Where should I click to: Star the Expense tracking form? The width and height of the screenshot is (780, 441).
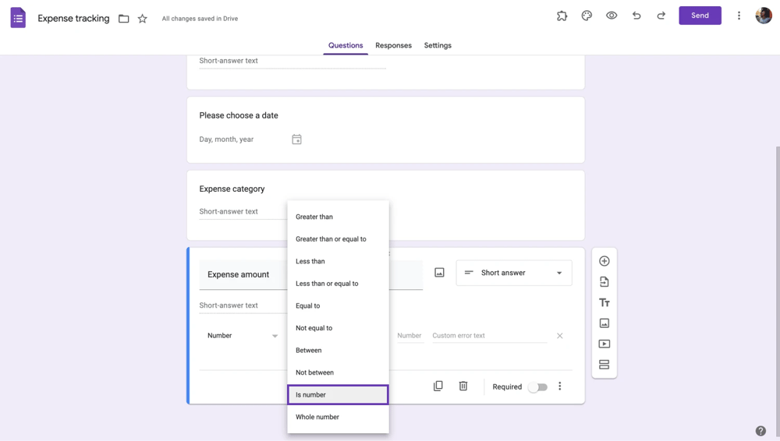click(x=142, y=19)
